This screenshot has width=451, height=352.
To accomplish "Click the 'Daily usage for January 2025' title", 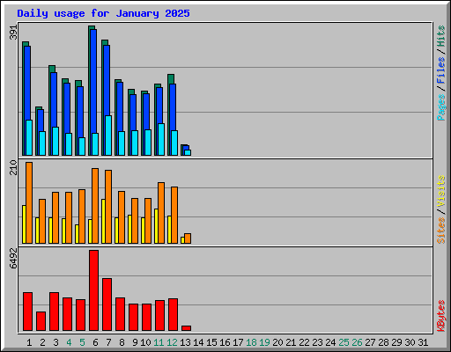I will click(x=103, y=13).
